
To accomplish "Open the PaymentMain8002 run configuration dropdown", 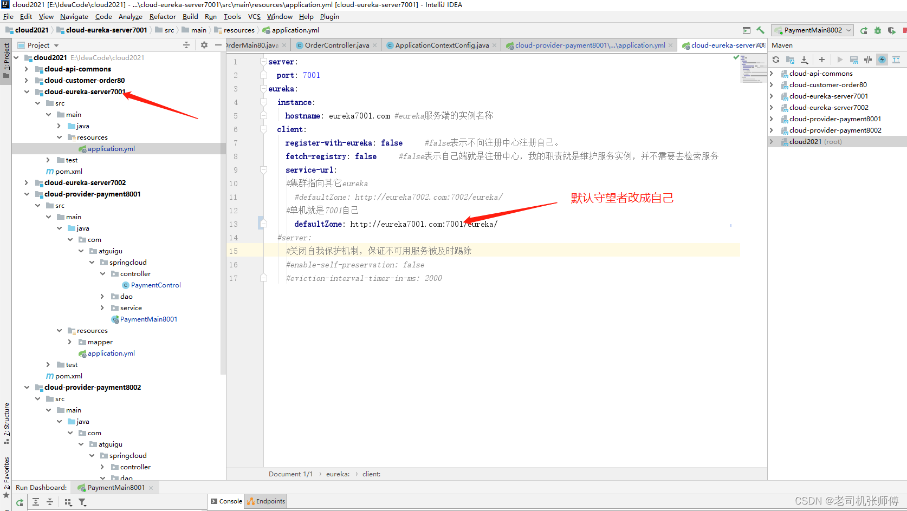I will [813, 30].
